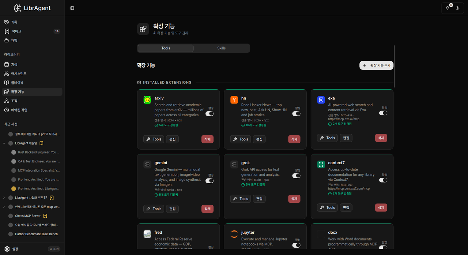Click the LibrAgent logo icon

(18, 8)
